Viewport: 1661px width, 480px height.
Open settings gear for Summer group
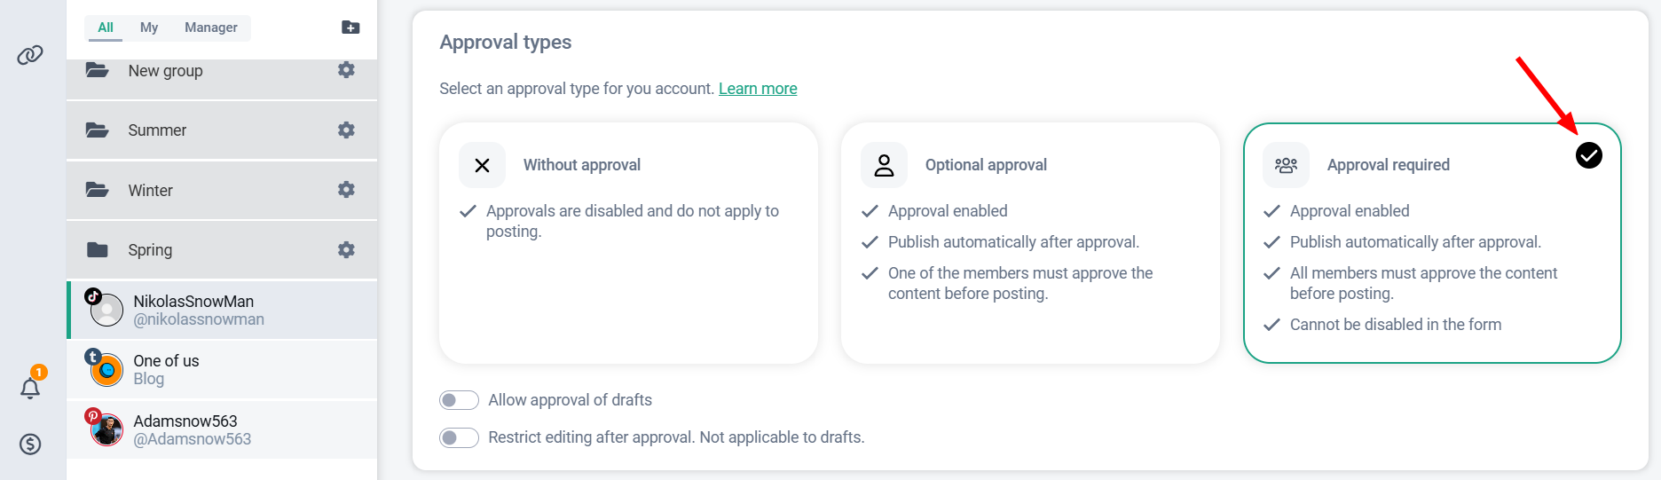click(346, 130)
